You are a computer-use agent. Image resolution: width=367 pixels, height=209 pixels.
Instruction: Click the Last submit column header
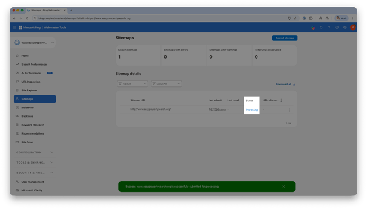(215, 100)
